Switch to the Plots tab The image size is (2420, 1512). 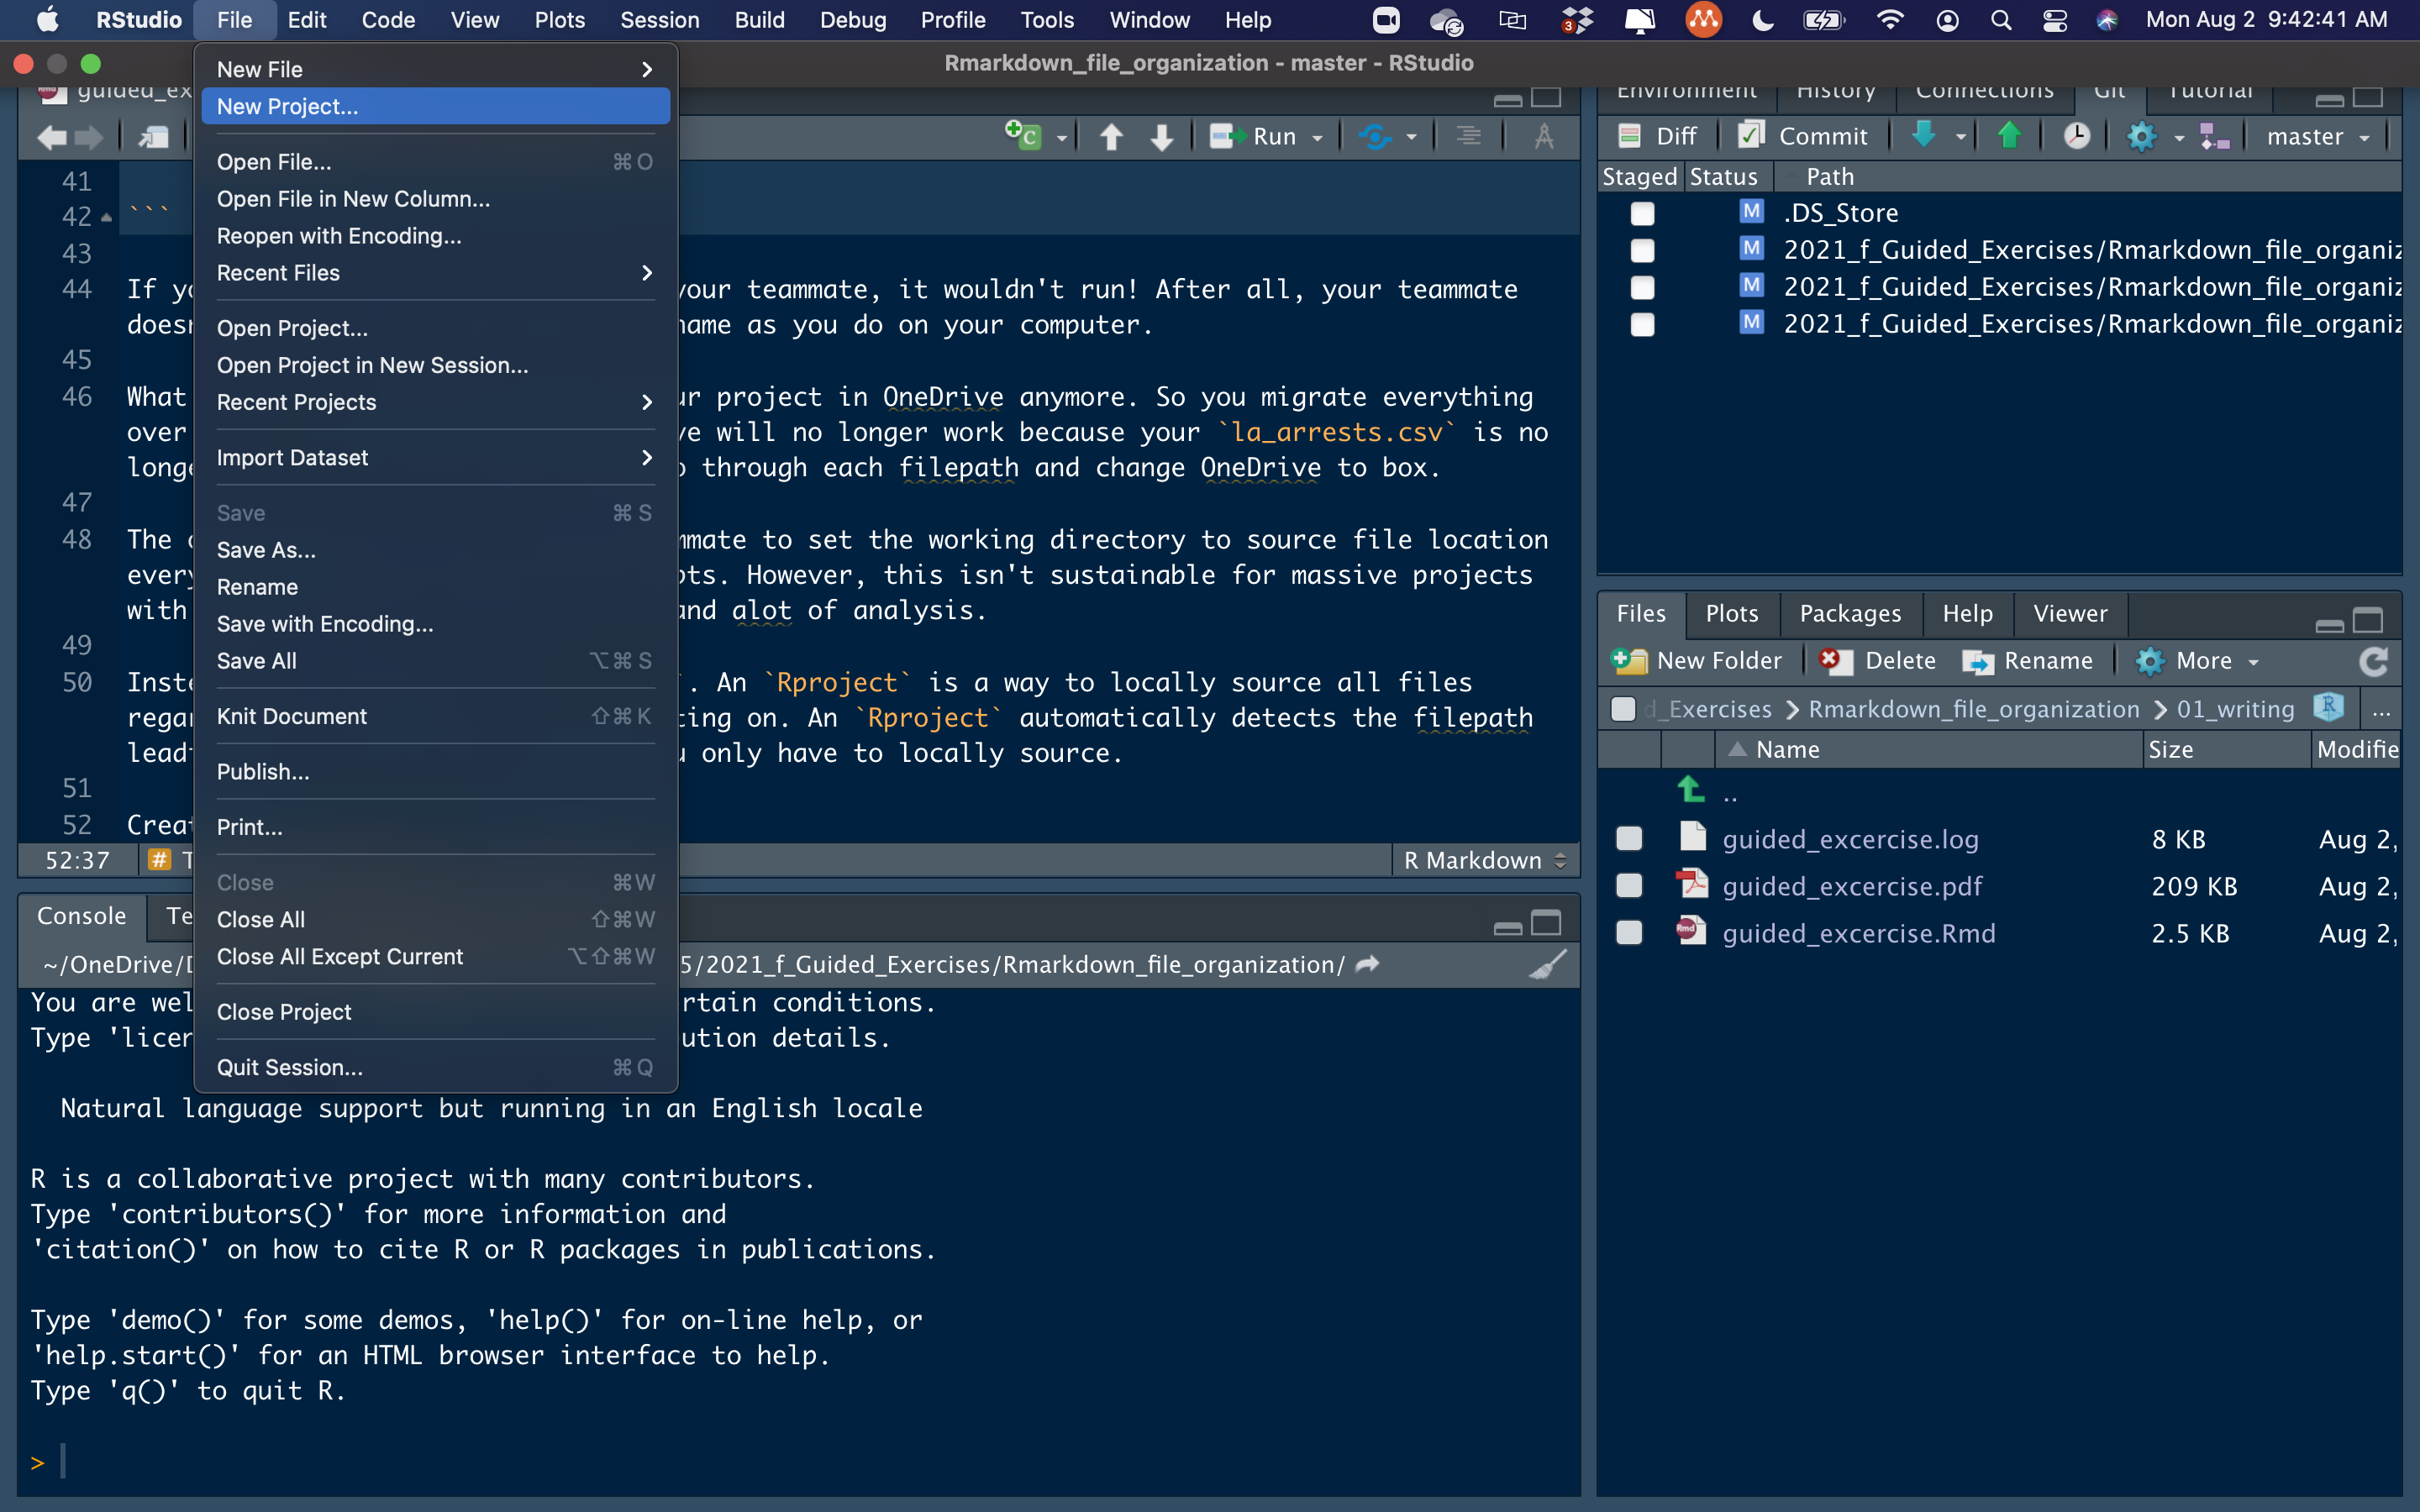[x=1731, y=613]
